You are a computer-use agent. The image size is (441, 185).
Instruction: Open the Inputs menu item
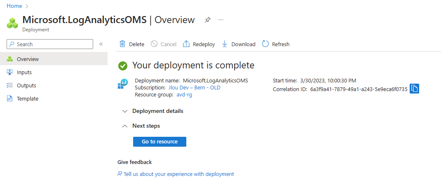point(24,72)
